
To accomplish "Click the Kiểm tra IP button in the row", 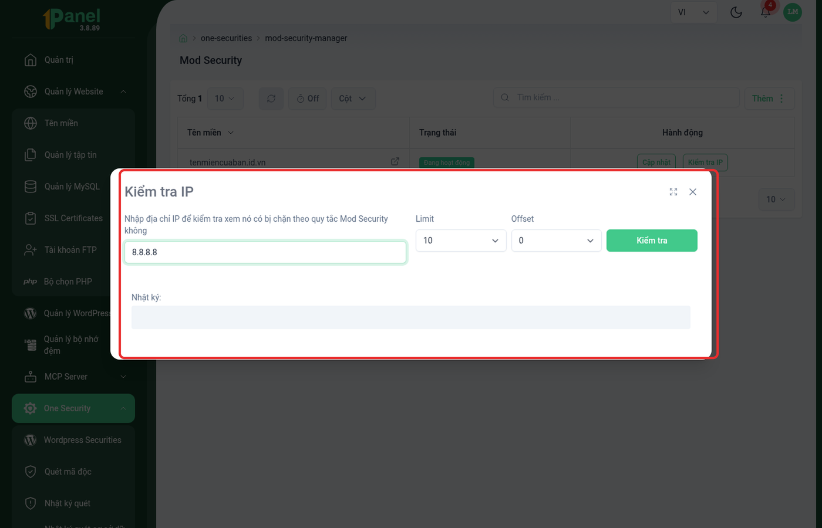I will pos(705,163).
